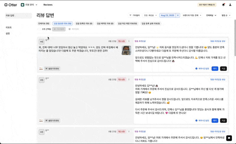Click the 기타필터 filter button label
Screen dimensions: 236x144
pyautogui.click(x=136, y=15)
